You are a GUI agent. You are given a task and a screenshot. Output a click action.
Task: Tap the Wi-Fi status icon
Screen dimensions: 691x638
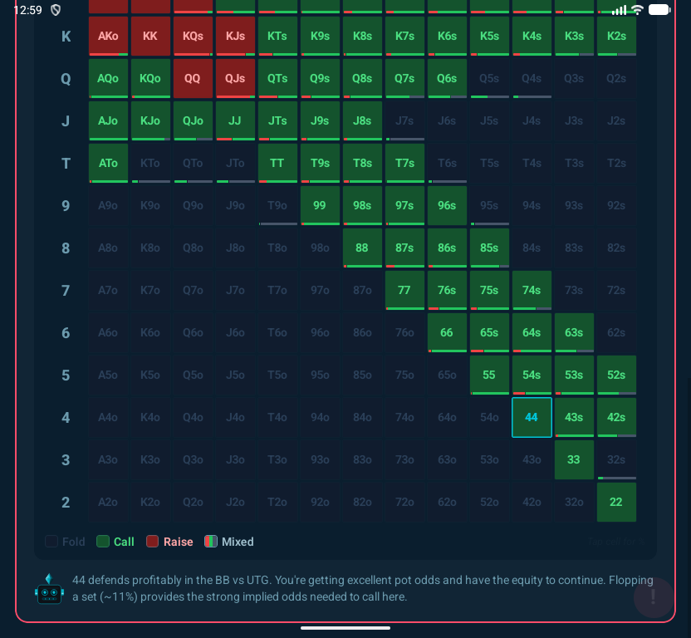[637, 10]
